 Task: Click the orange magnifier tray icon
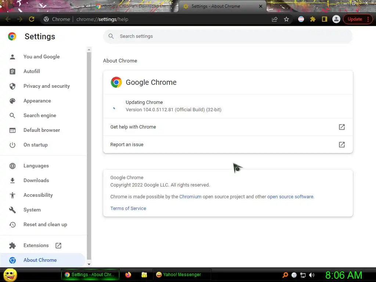point(285,275)
